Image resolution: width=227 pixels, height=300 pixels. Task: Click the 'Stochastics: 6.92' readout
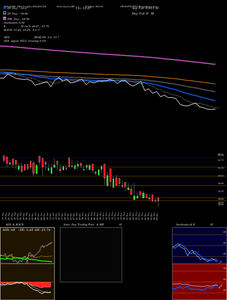pyautogui.click(x=14, y=23)
